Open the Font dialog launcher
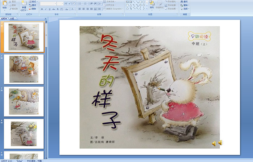 point(75,14)
